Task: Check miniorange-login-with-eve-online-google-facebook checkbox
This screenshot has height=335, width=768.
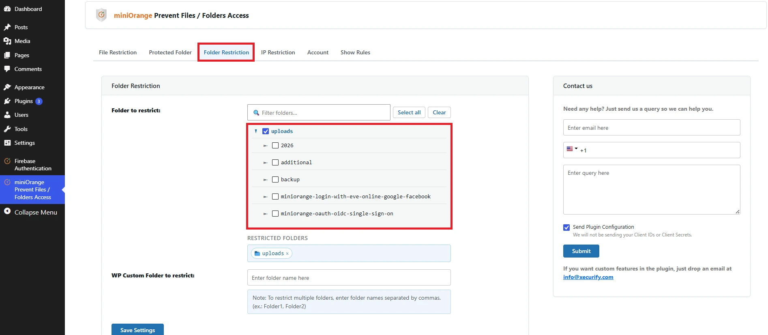Action: click(275, 196)
